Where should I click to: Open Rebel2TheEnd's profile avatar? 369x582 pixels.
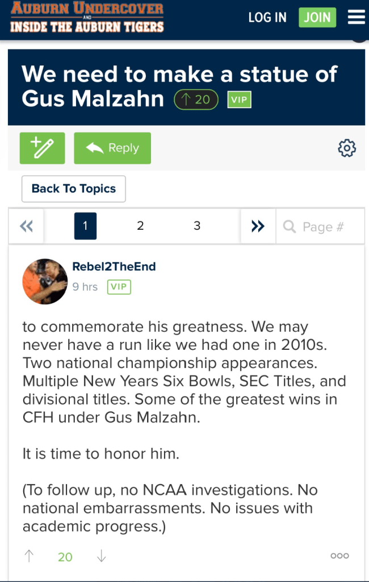click(x=45, y=281)
